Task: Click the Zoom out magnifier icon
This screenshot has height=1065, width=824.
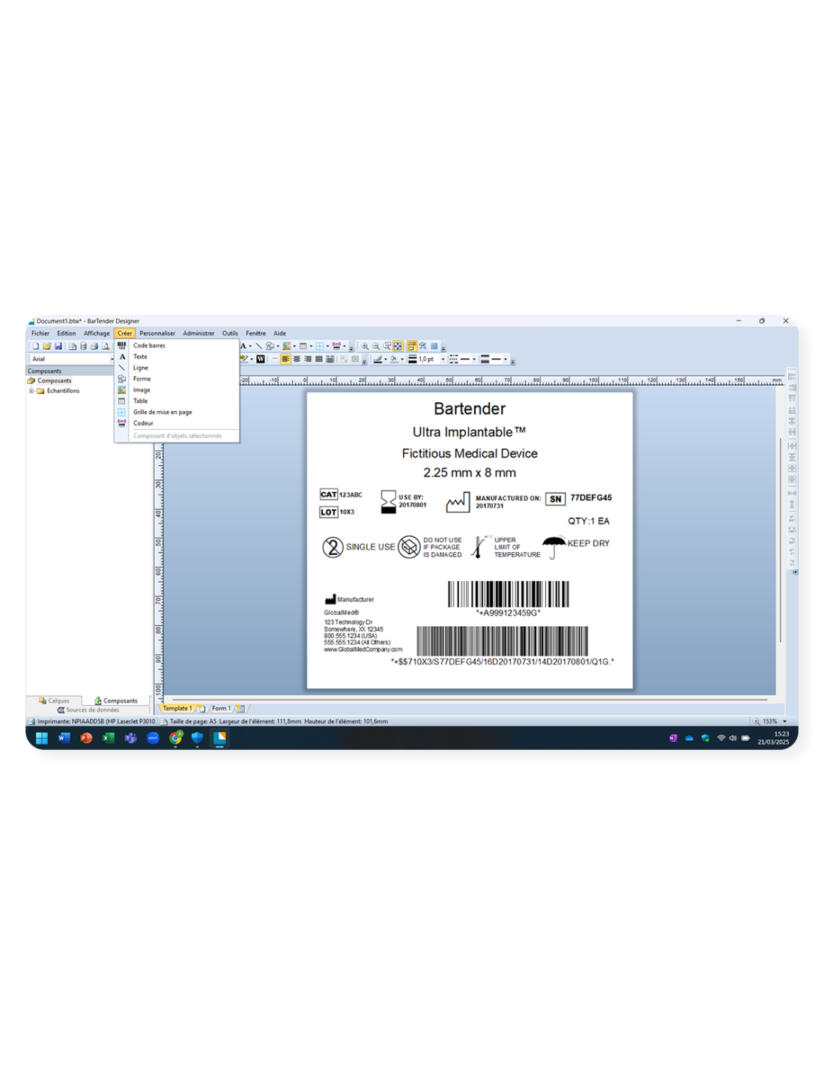Action: click(x=376, y=347)
